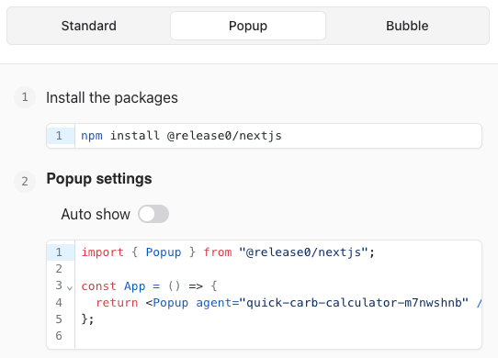Open the Bubble tab
498x358 pixels.
click(x=407, y=26)
